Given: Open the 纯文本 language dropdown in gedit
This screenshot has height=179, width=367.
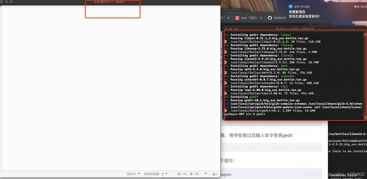Looking at the screenshot, I should (x=134, y=174).
